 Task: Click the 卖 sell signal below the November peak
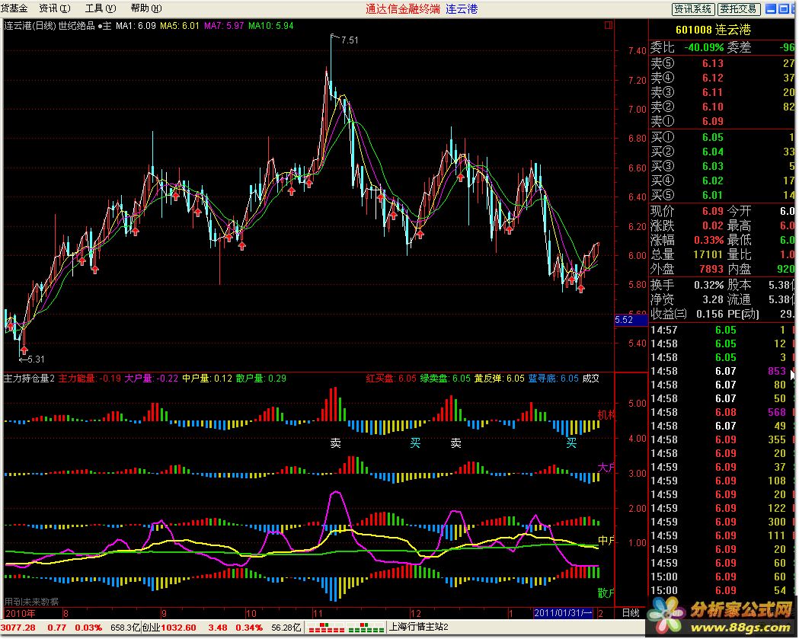[x=335, y=443]
